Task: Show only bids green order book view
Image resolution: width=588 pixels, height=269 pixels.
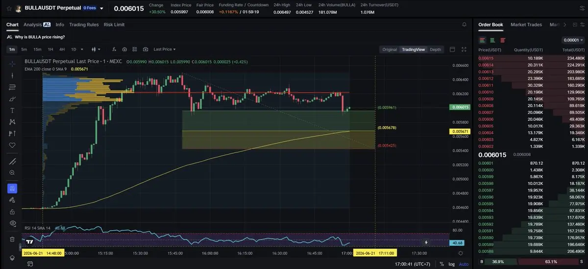Action: click(492, 40)
